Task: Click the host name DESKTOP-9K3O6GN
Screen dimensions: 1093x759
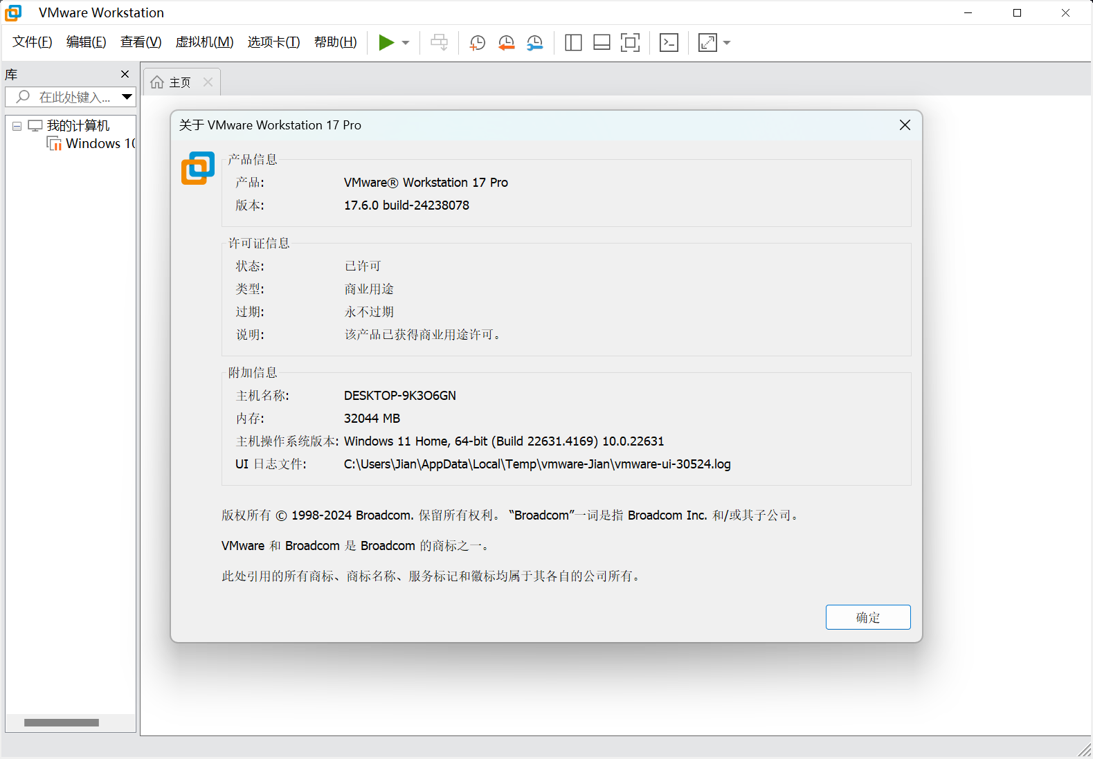Action: point(400,396)
